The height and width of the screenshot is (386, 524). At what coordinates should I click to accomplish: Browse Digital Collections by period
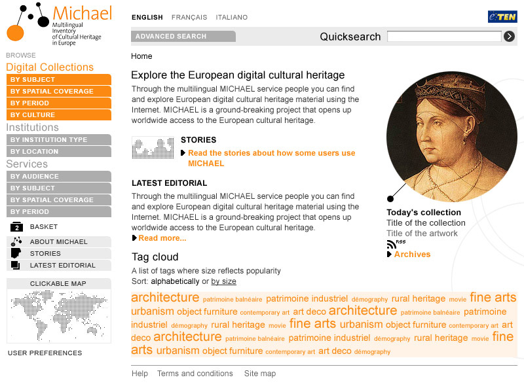(59, 103)
